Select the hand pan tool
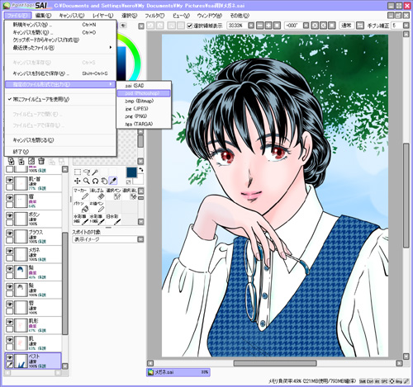The height and width of the screenshot is (387, 413). pyautogui.click(x=104, y=181)
